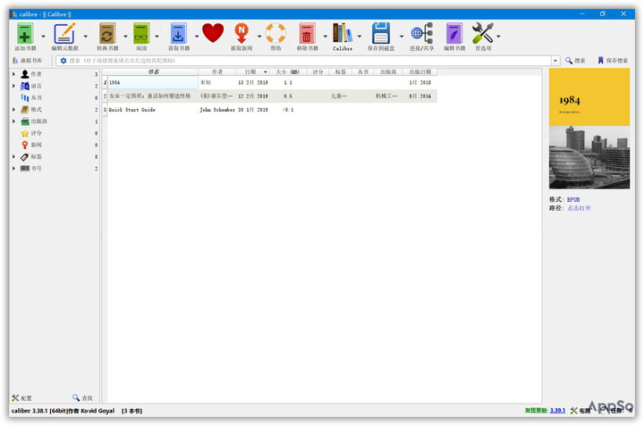Image resolution: width=644 pixels, height=426 pixels.
Task: Click the Virtual library (虚拟书库) button
Action: coord(28,61)
